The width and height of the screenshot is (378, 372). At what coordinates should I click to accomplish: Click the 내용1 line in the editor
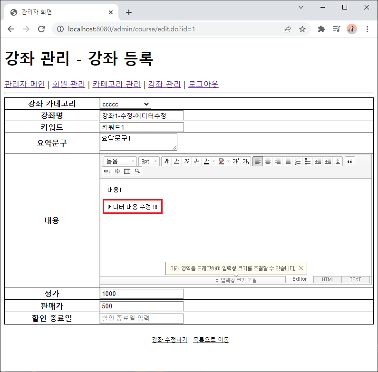pos(115,190)
